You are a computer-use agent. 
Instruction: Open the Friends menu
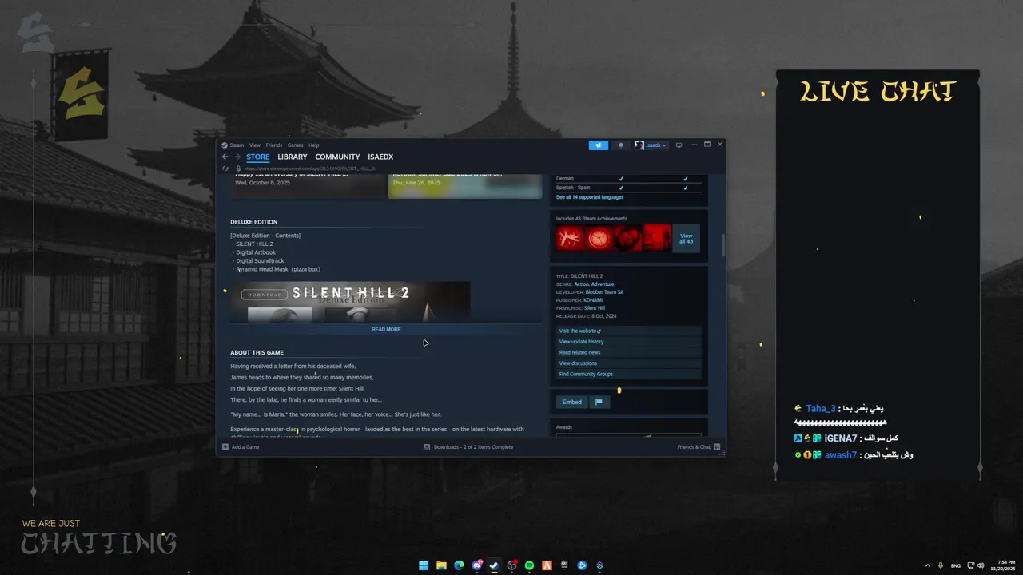pyautogui.click(x=274, y=145)
